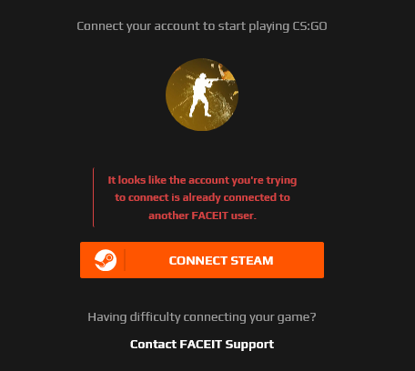Click 'another FACEIT user.' error line

click(202, 216)
